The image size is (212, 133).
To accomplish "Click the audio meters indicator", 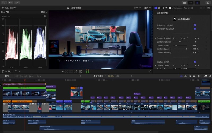I will pos(87,71).
